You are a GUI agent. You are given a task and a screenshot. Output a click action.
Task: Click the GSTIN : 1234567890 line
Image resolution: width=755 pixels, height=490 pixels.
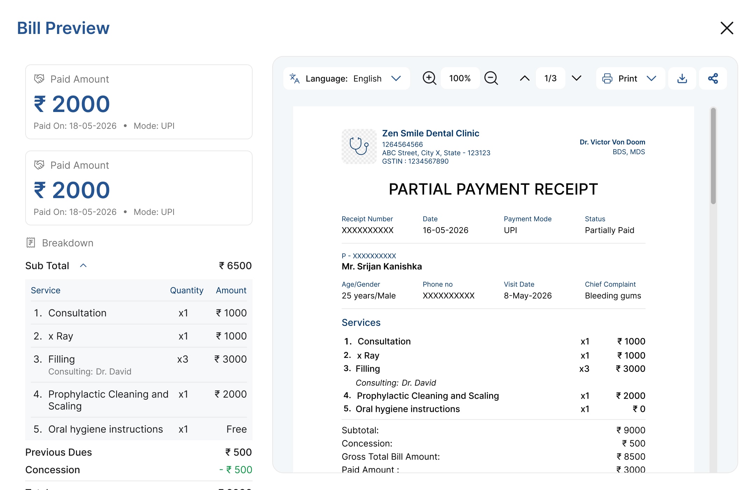coord(415,161)
